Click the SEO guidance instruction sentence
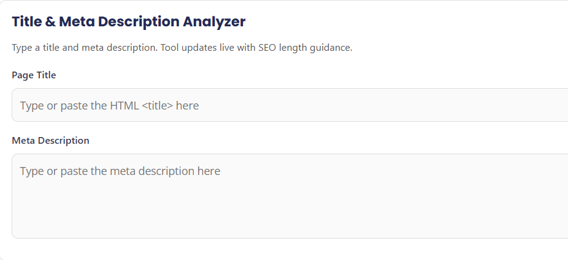This screenshot has width=568, height=260. pyautogui.click(x=182, y=48)
